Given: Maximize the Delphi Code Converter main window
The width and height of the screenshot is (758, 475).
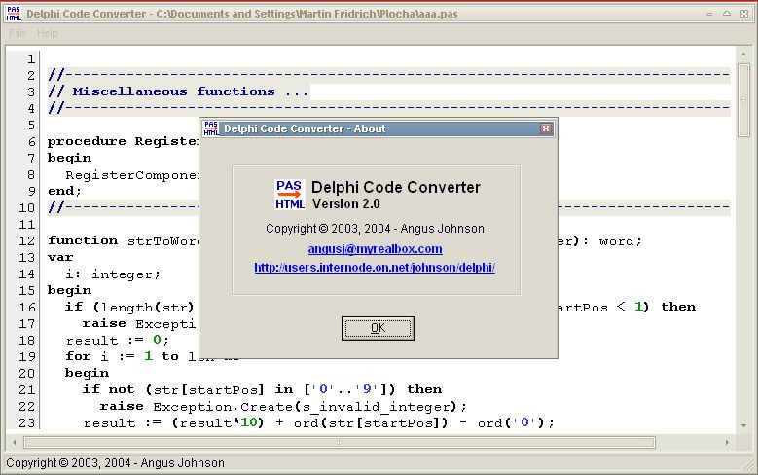Looking at the screenshot, I should click(x=727, y=14).
